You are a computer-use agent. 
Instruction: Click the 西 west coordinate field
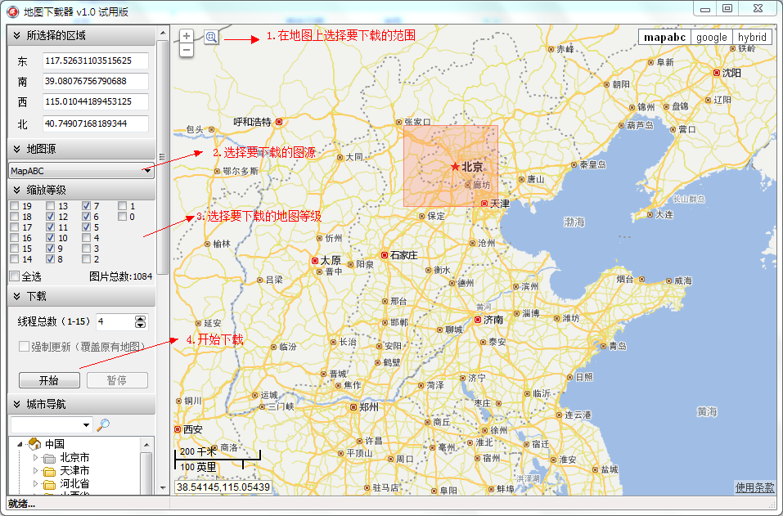96,101
